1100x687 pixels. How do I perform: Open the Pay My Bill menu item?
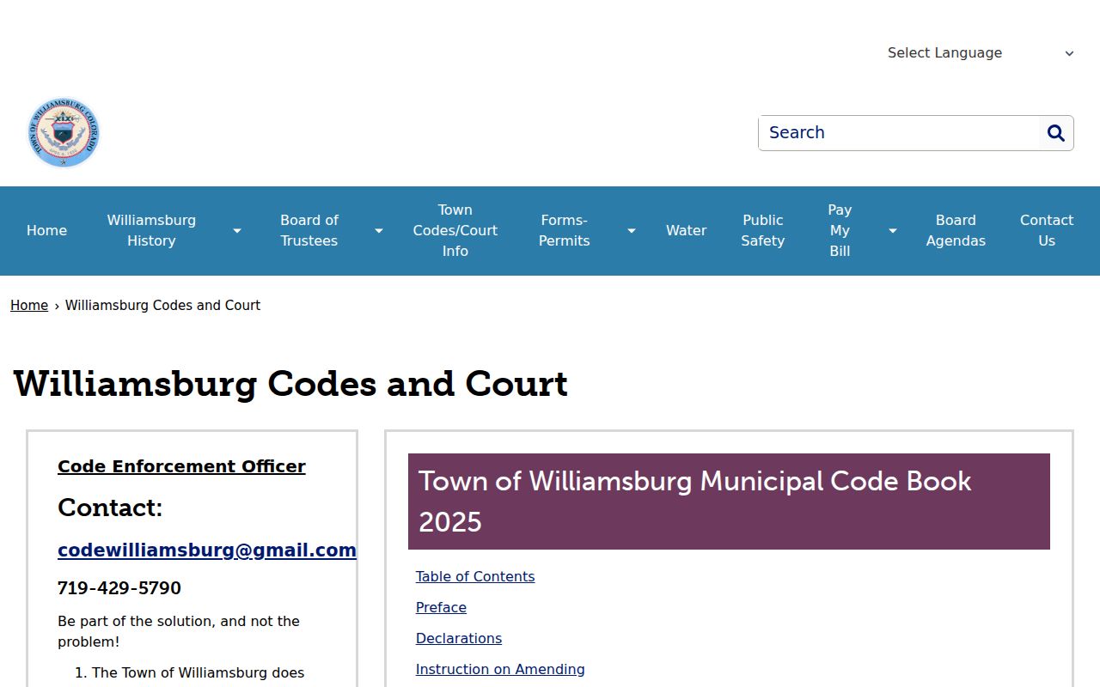click(840, 231)
